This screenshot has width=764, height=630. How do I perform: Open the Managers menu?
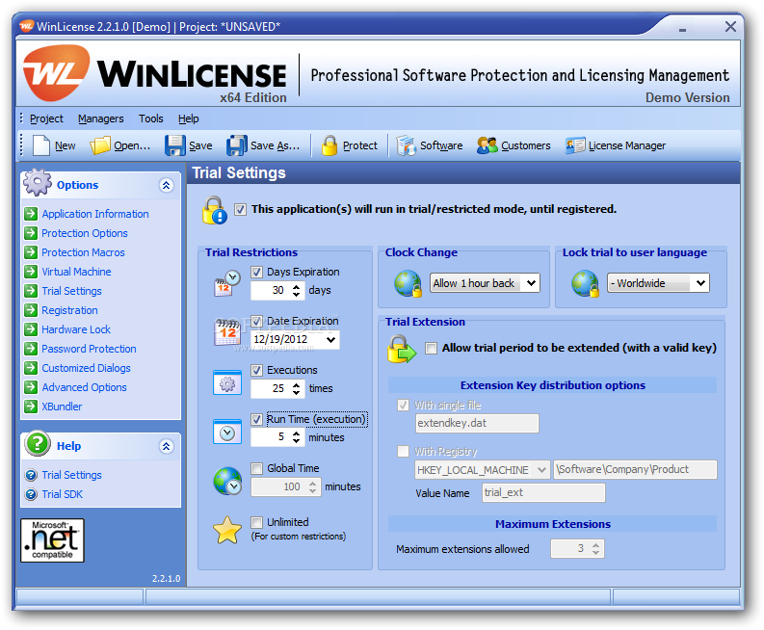(x=101, y=118)
